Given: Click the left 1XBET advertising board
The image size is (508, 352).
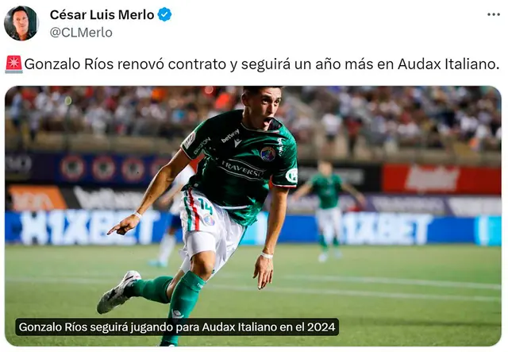Looking at the screenshot, I should [x=84, y=227].
